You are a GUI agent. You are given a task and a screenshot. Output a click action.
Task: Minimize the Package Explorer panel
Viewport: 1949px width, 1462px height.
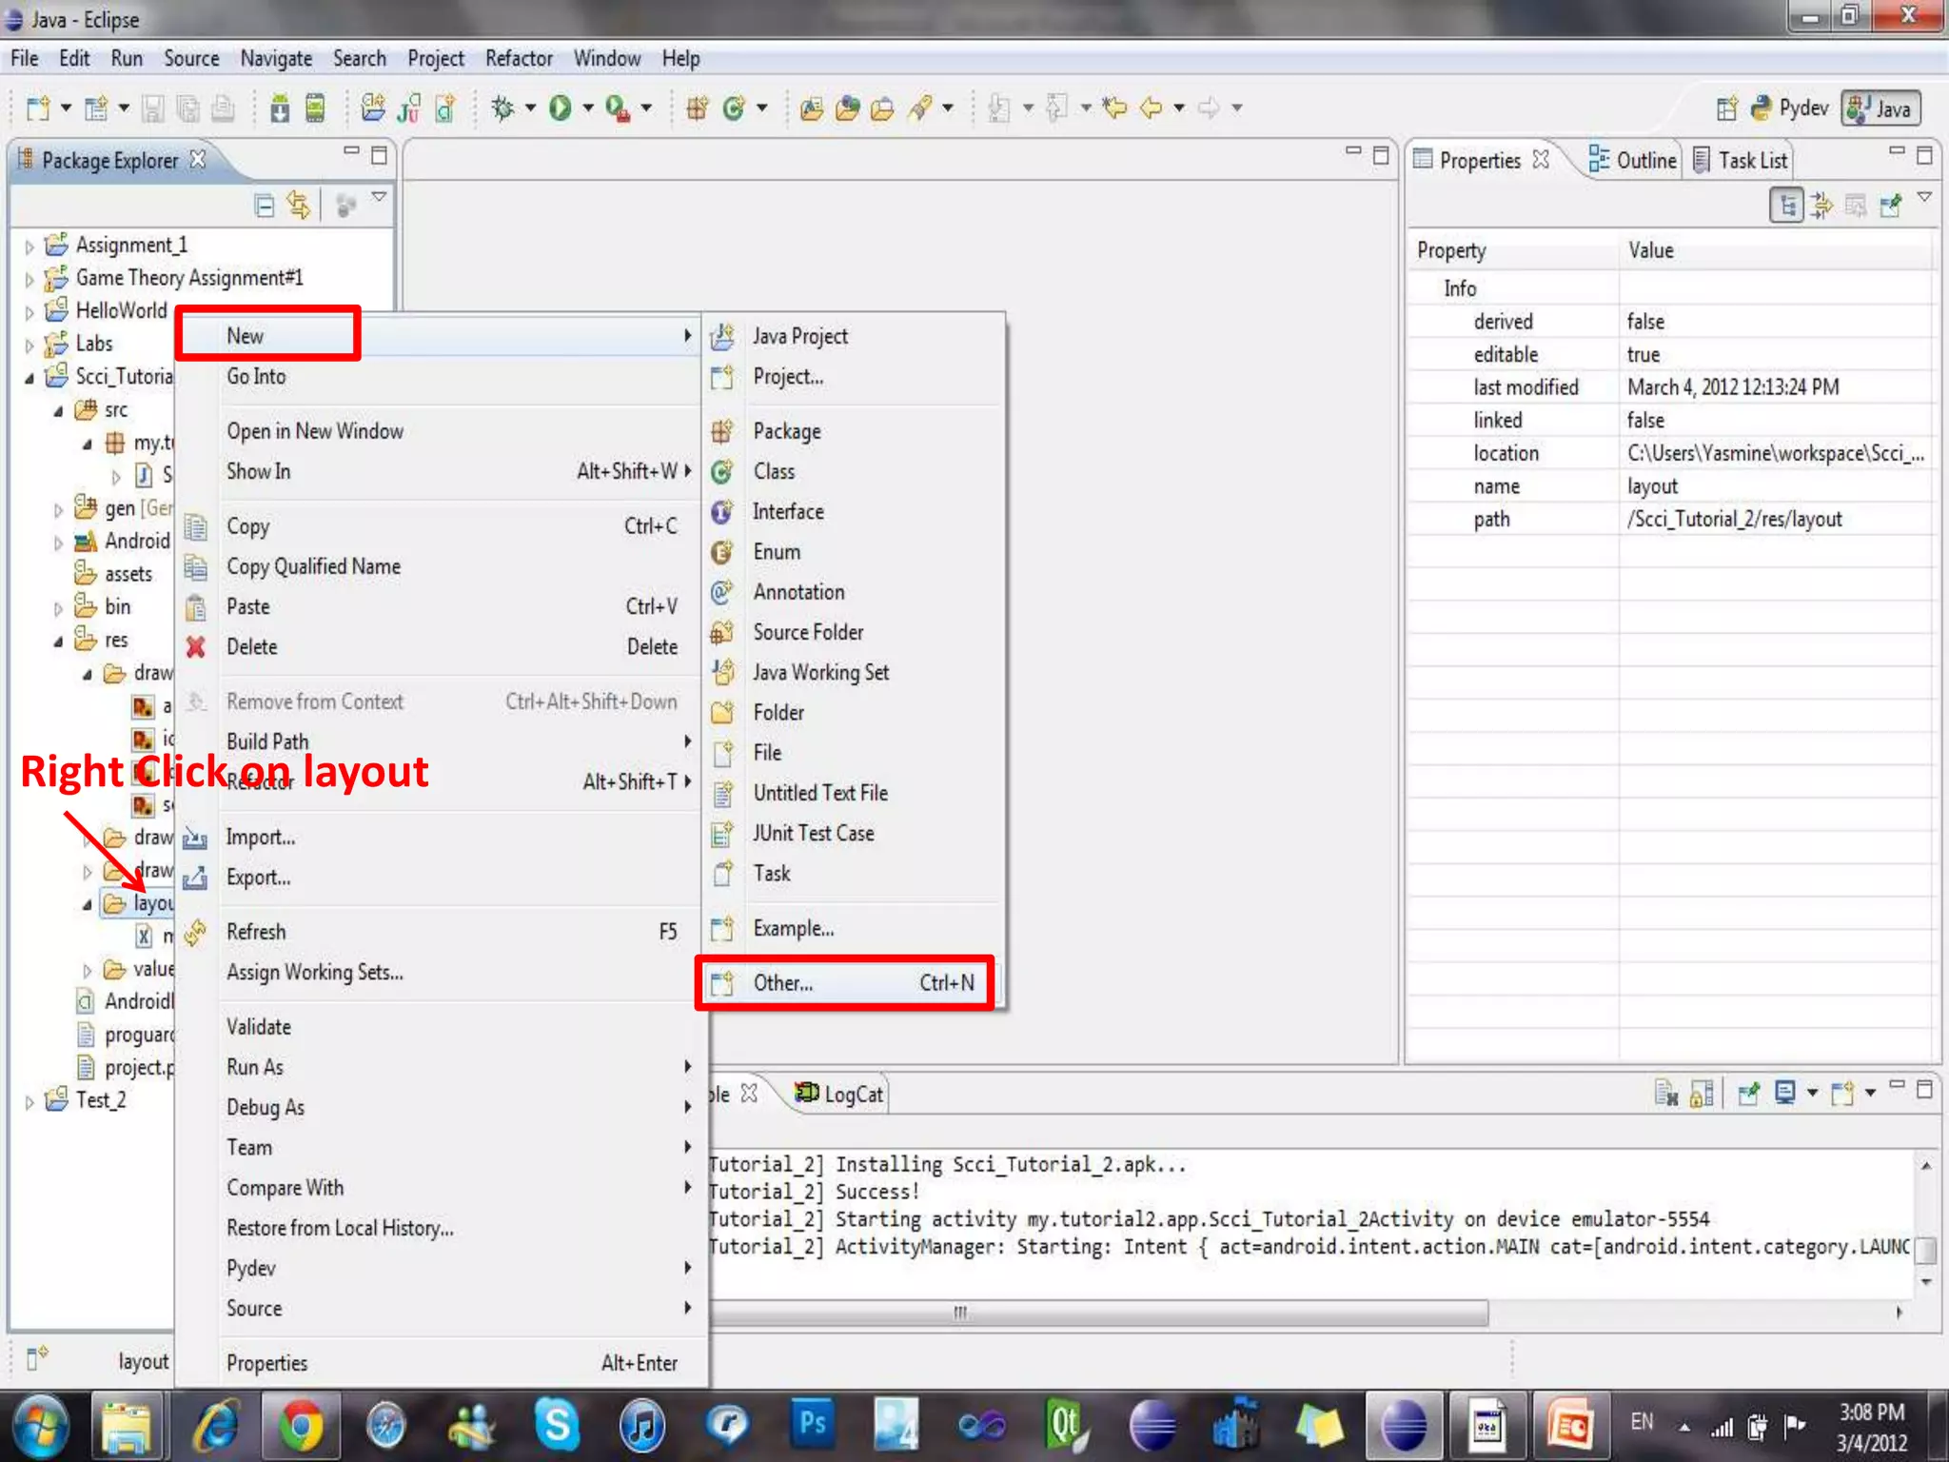(351, 150)
